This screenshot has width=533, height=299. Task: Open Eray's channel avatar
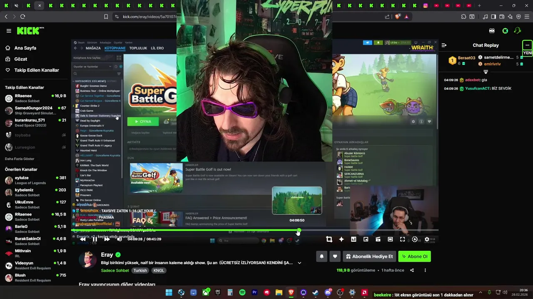click(88, 260)
